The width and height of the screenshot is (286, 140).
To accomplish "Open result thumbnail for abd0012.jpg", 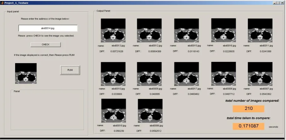I will [x=149, y=30].
